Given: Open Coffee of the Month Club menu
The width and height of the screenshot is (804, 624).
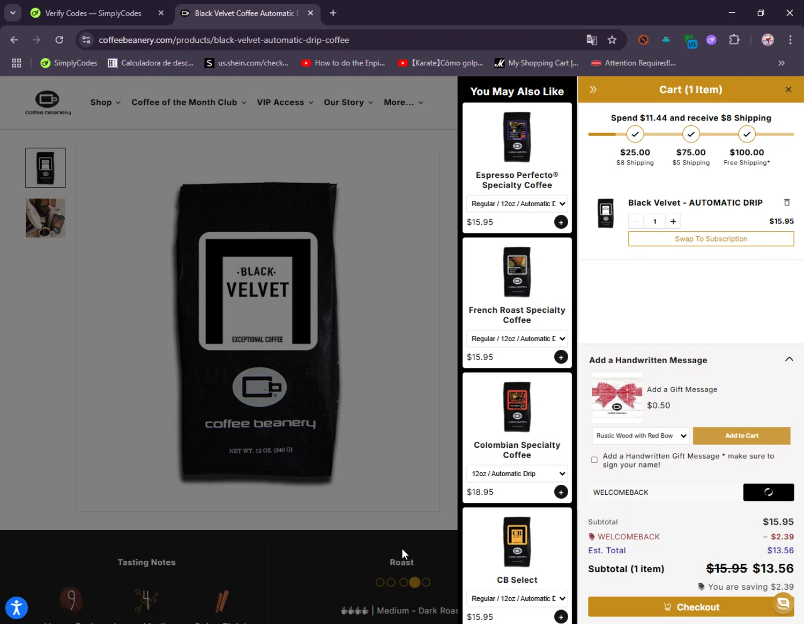Looking at the screenshot, I should point(189,102).
